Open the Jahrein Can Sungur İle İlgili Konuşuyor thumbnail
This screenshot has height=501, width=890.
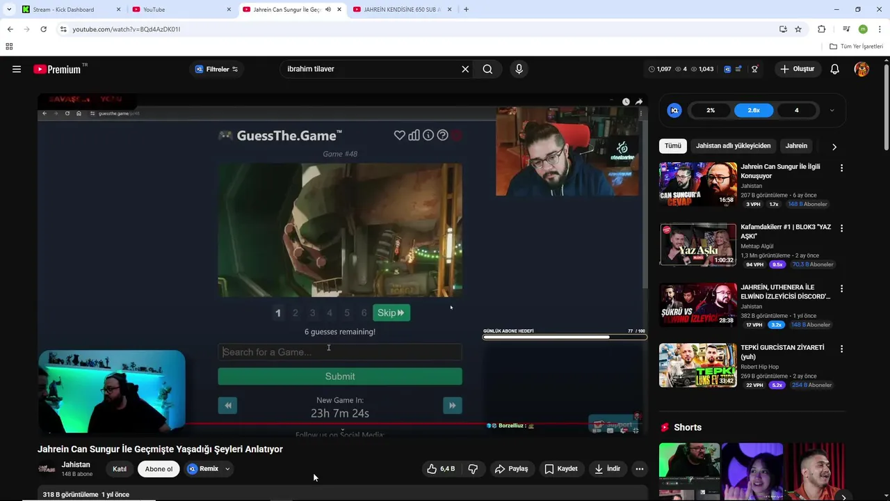pyautogui.click(x=697, y=184)
